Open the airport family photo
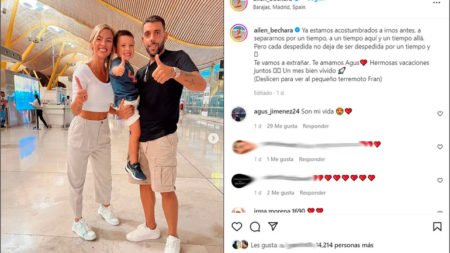450x253 pixels. pos(112,126)
